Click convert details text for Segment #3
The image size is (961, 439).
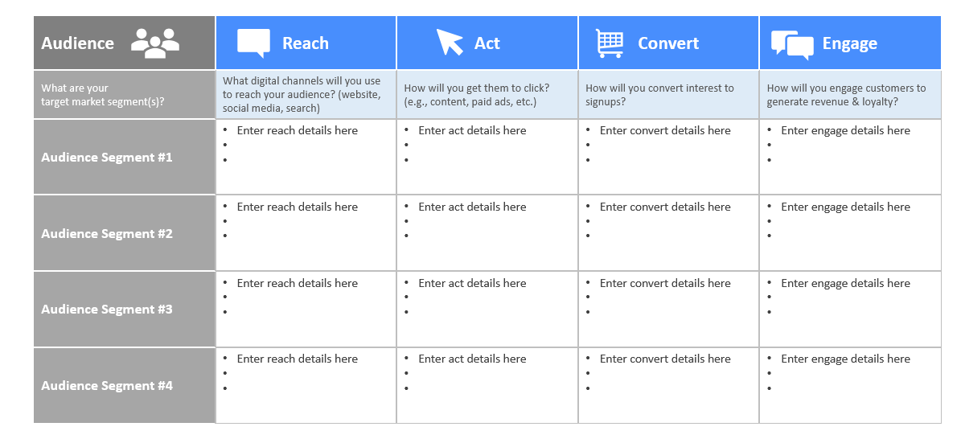[x=665, y=283]
